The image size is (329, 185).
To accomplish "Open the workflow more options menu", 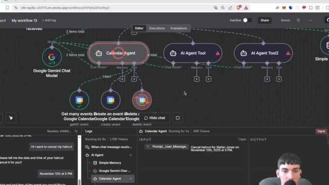I will [311, 20].
